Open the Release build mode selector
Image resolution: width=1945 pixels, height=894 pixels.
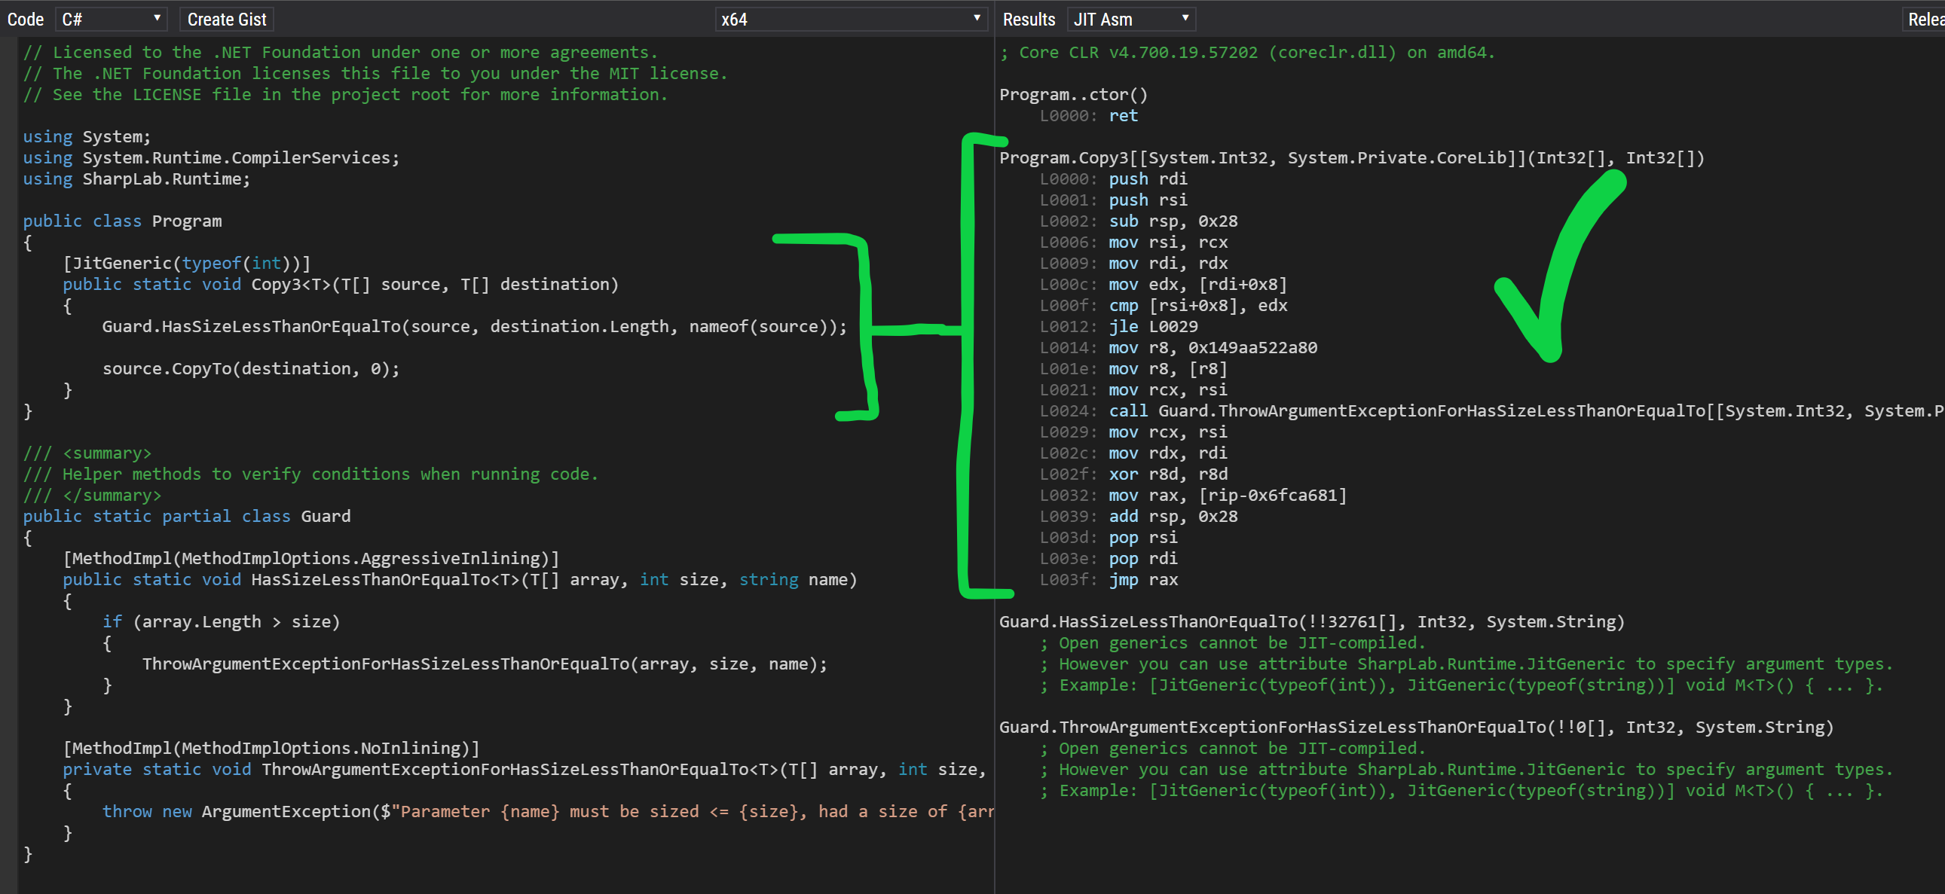point(1924,19)
